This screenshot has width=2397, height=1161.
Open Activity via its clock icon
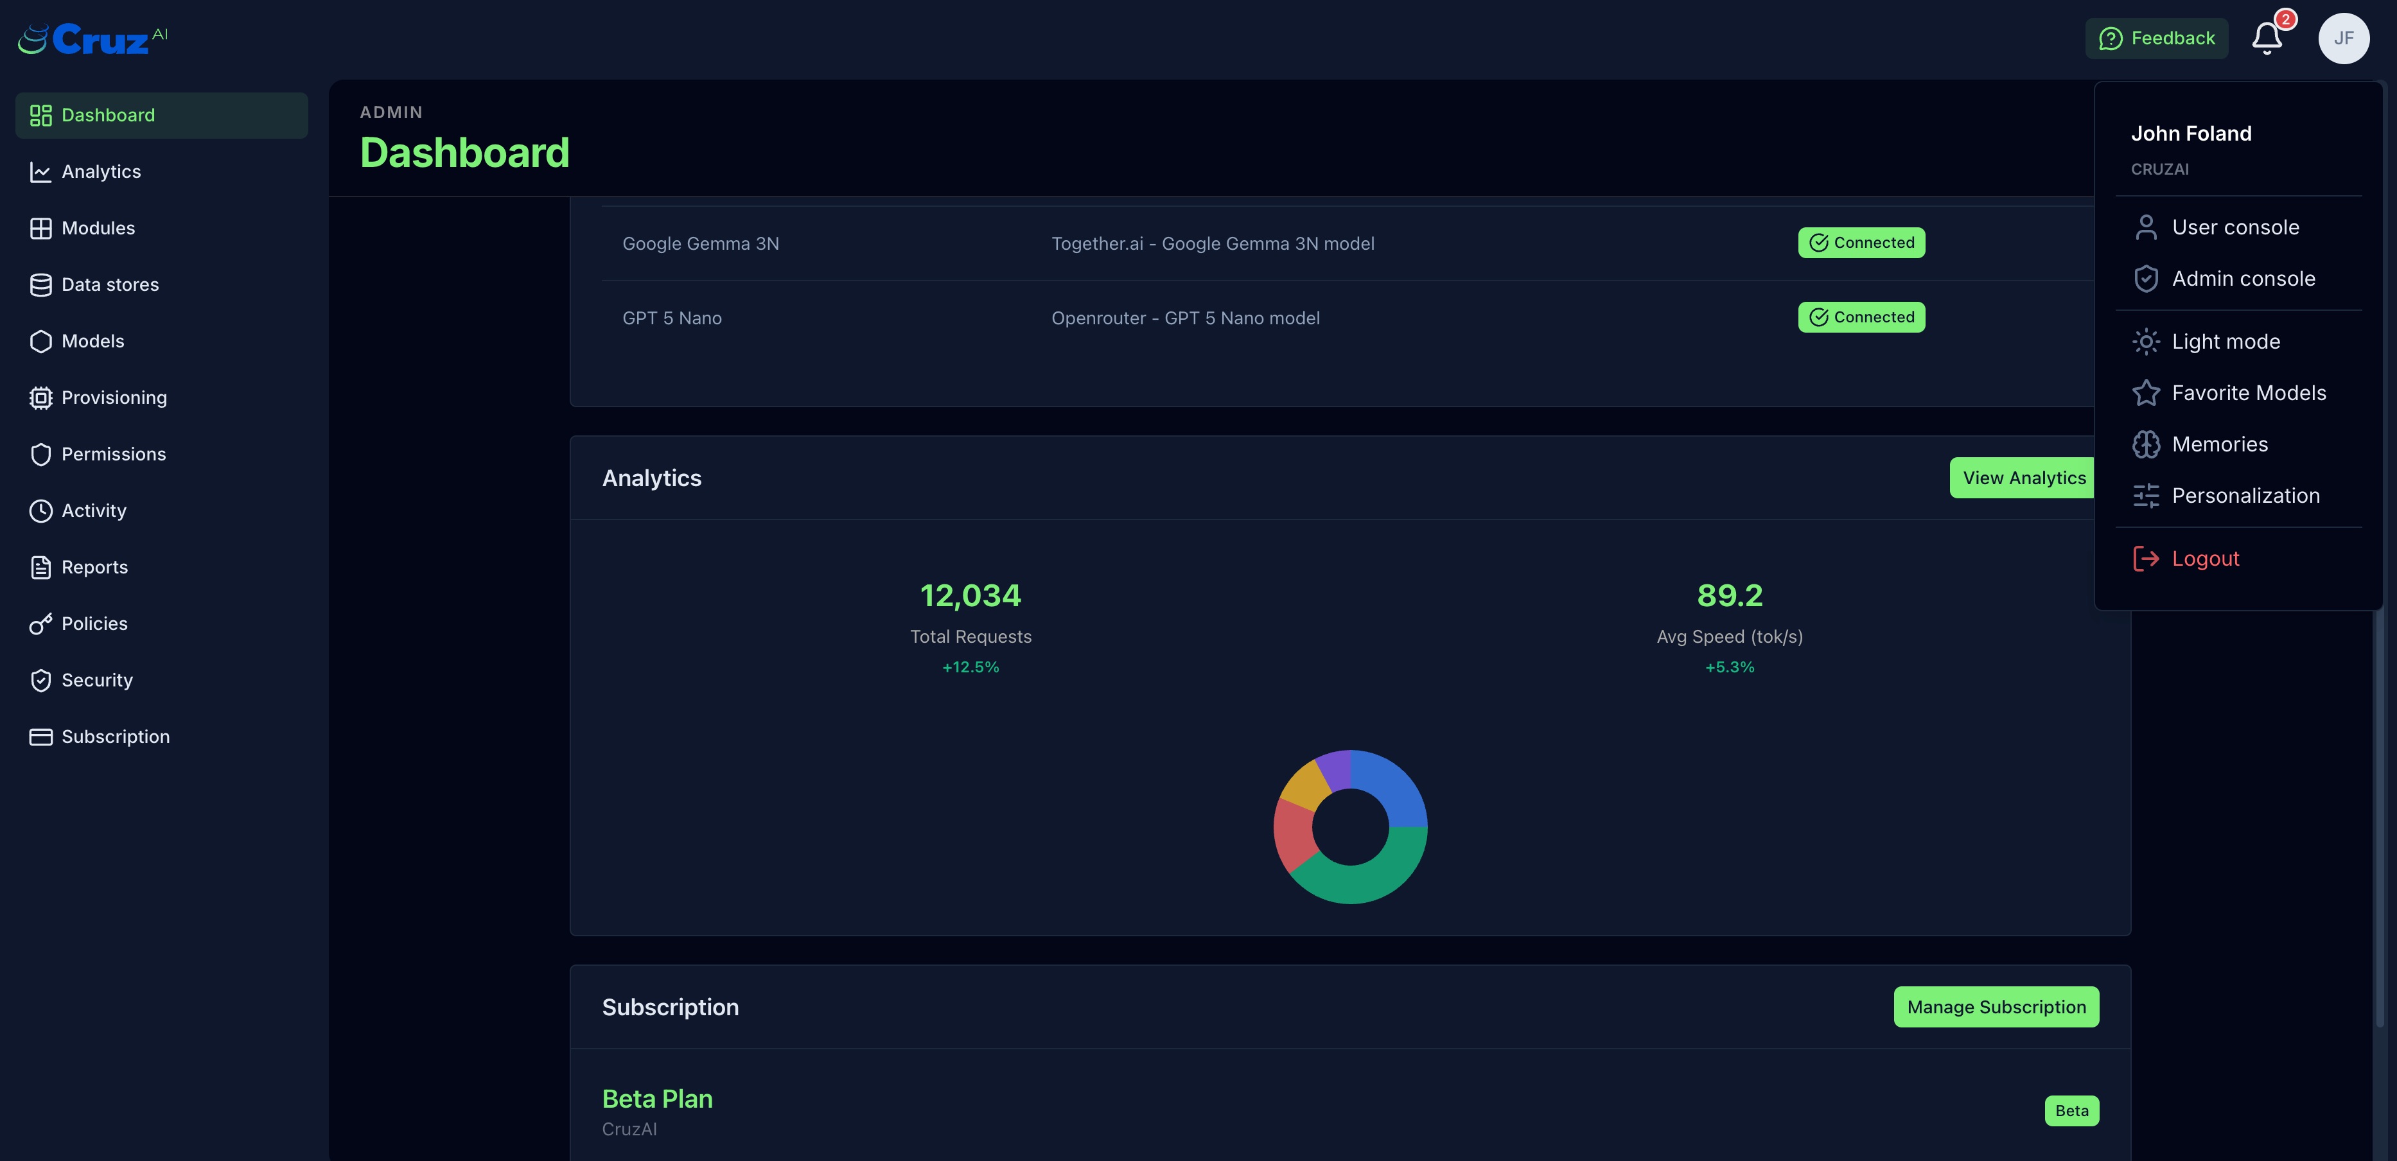click(41, 510)
